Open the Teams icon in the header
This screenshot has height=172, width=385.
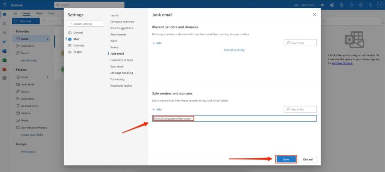(x=322, y=5)
